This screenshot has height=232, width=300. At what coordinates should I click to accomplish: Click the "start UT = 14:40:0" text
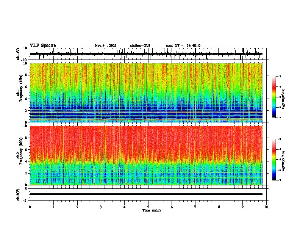183,45
